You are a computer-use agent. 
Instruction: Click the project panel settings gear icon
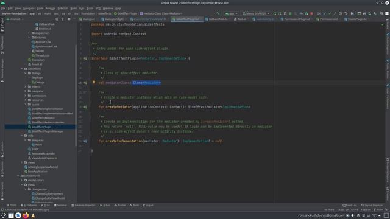(x=69, y=19)
